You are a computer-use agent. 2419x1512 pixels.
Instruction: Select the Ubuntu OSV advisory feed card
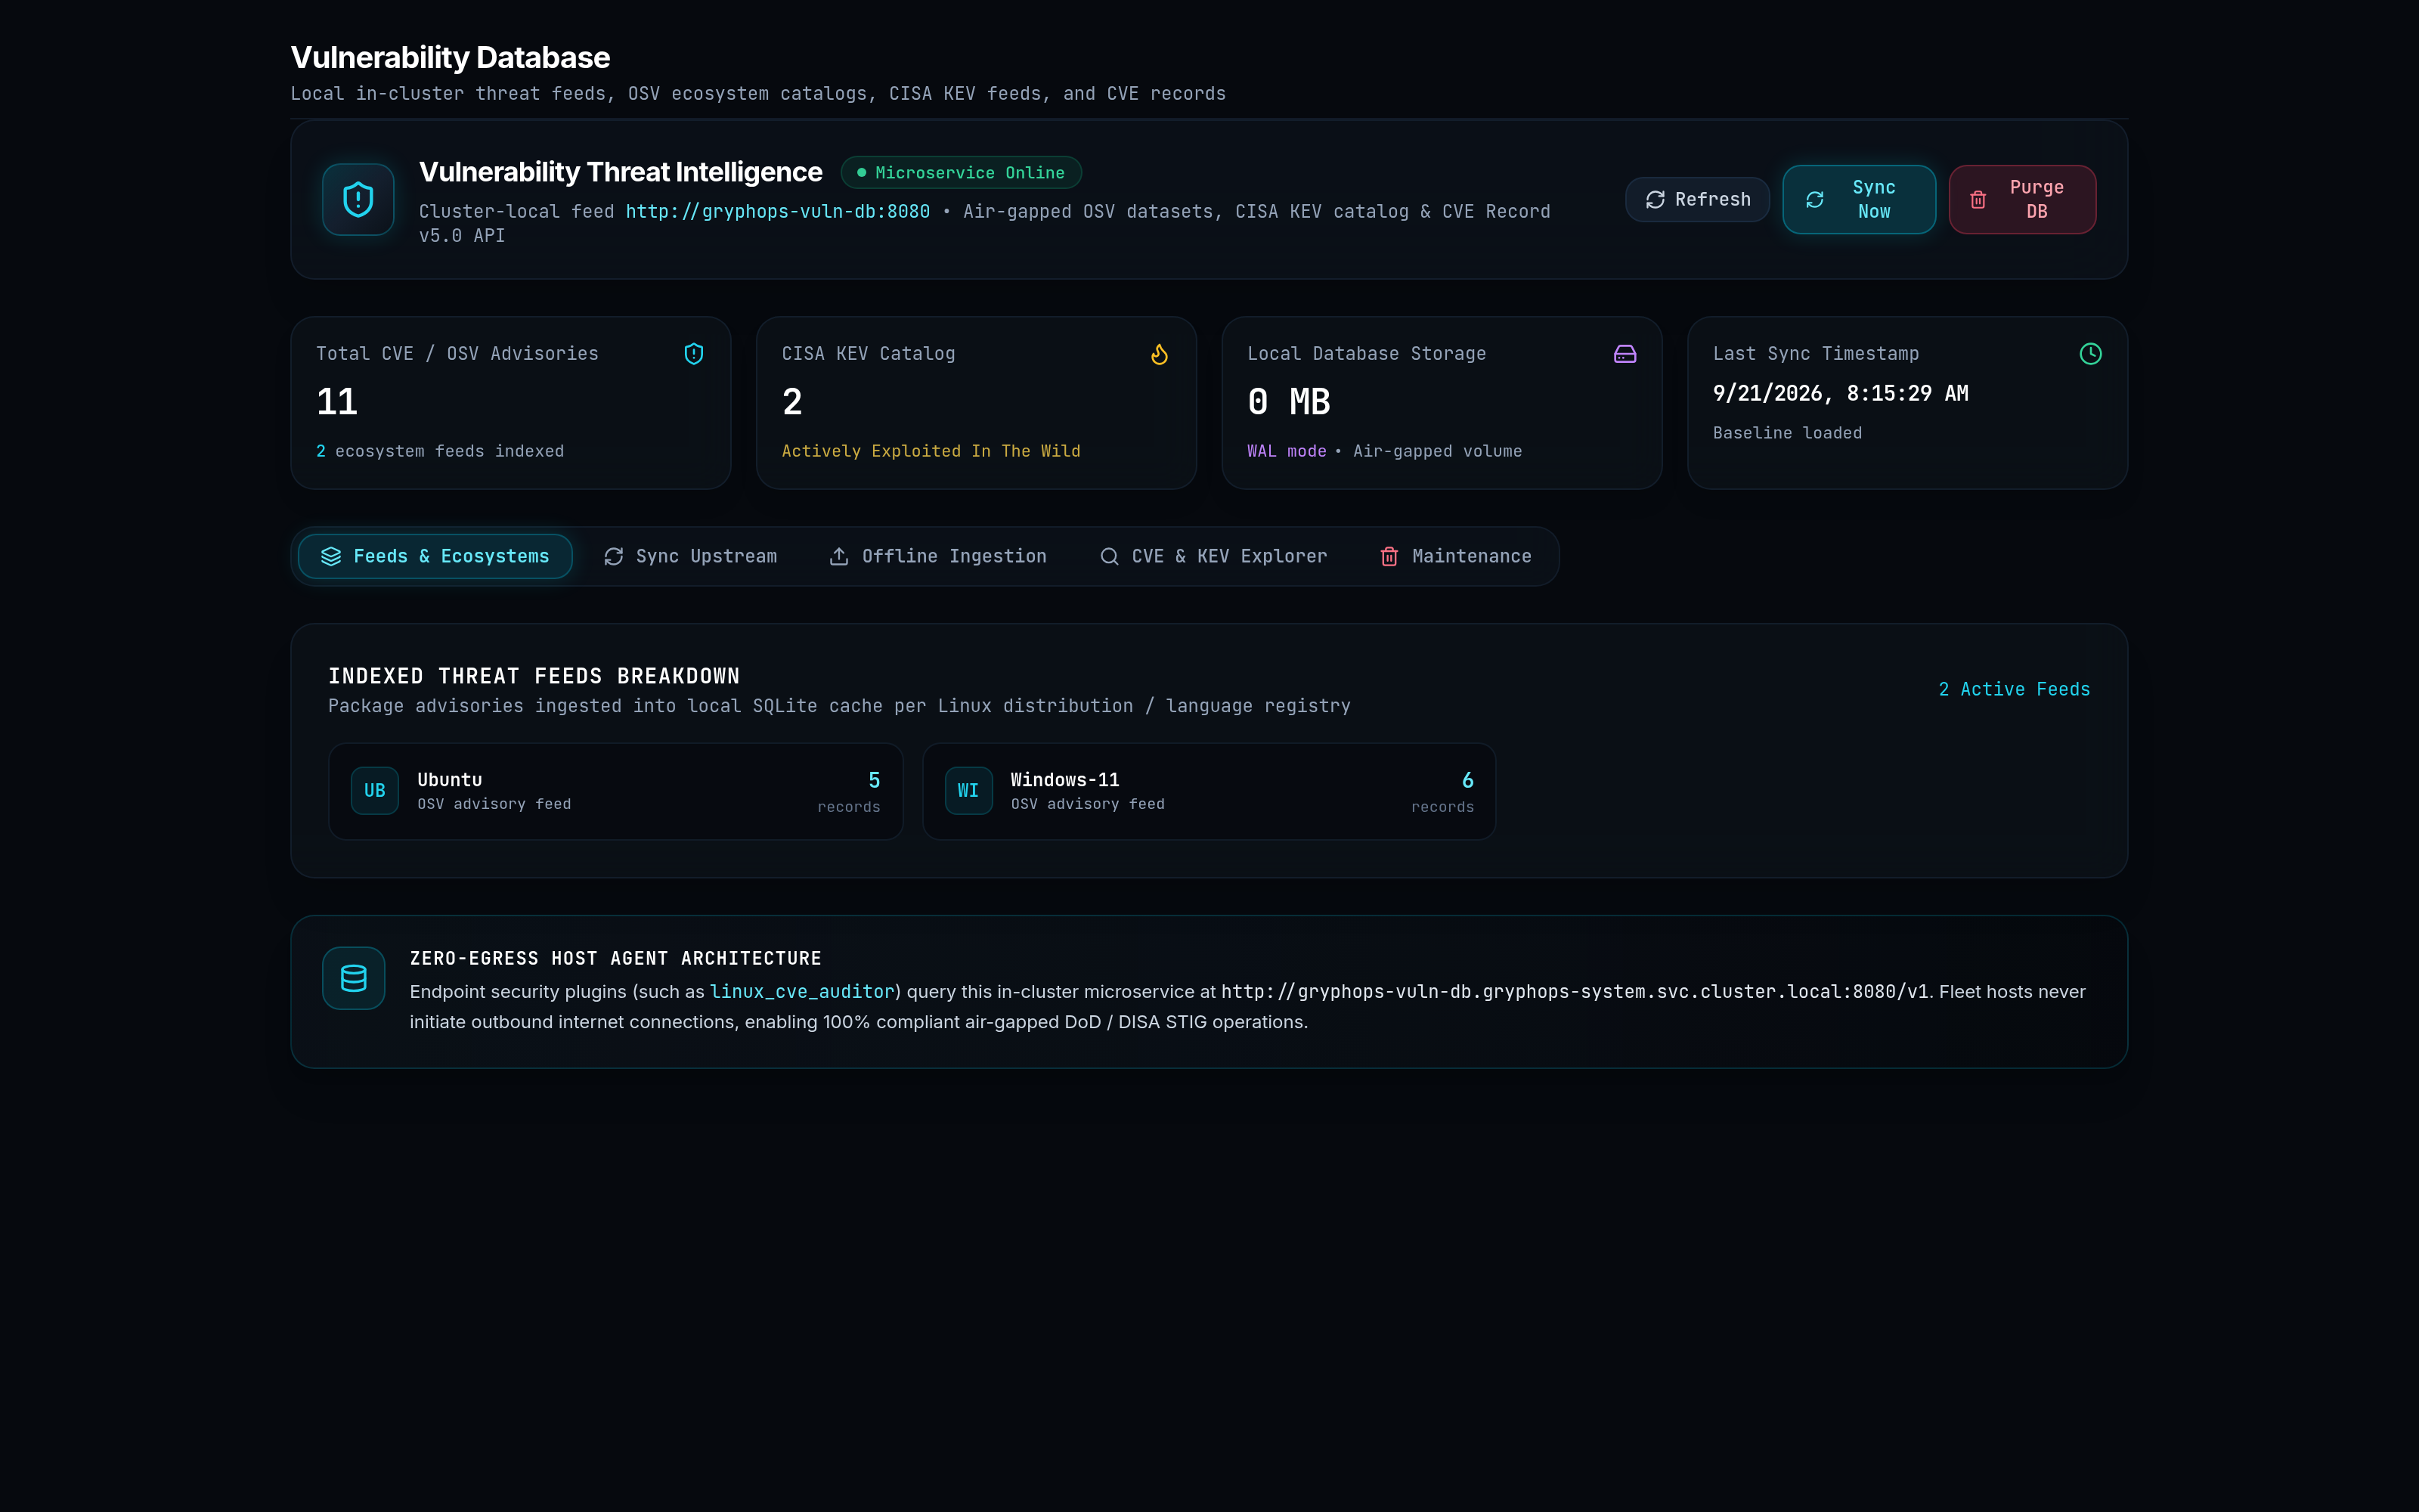coord(616,791)
